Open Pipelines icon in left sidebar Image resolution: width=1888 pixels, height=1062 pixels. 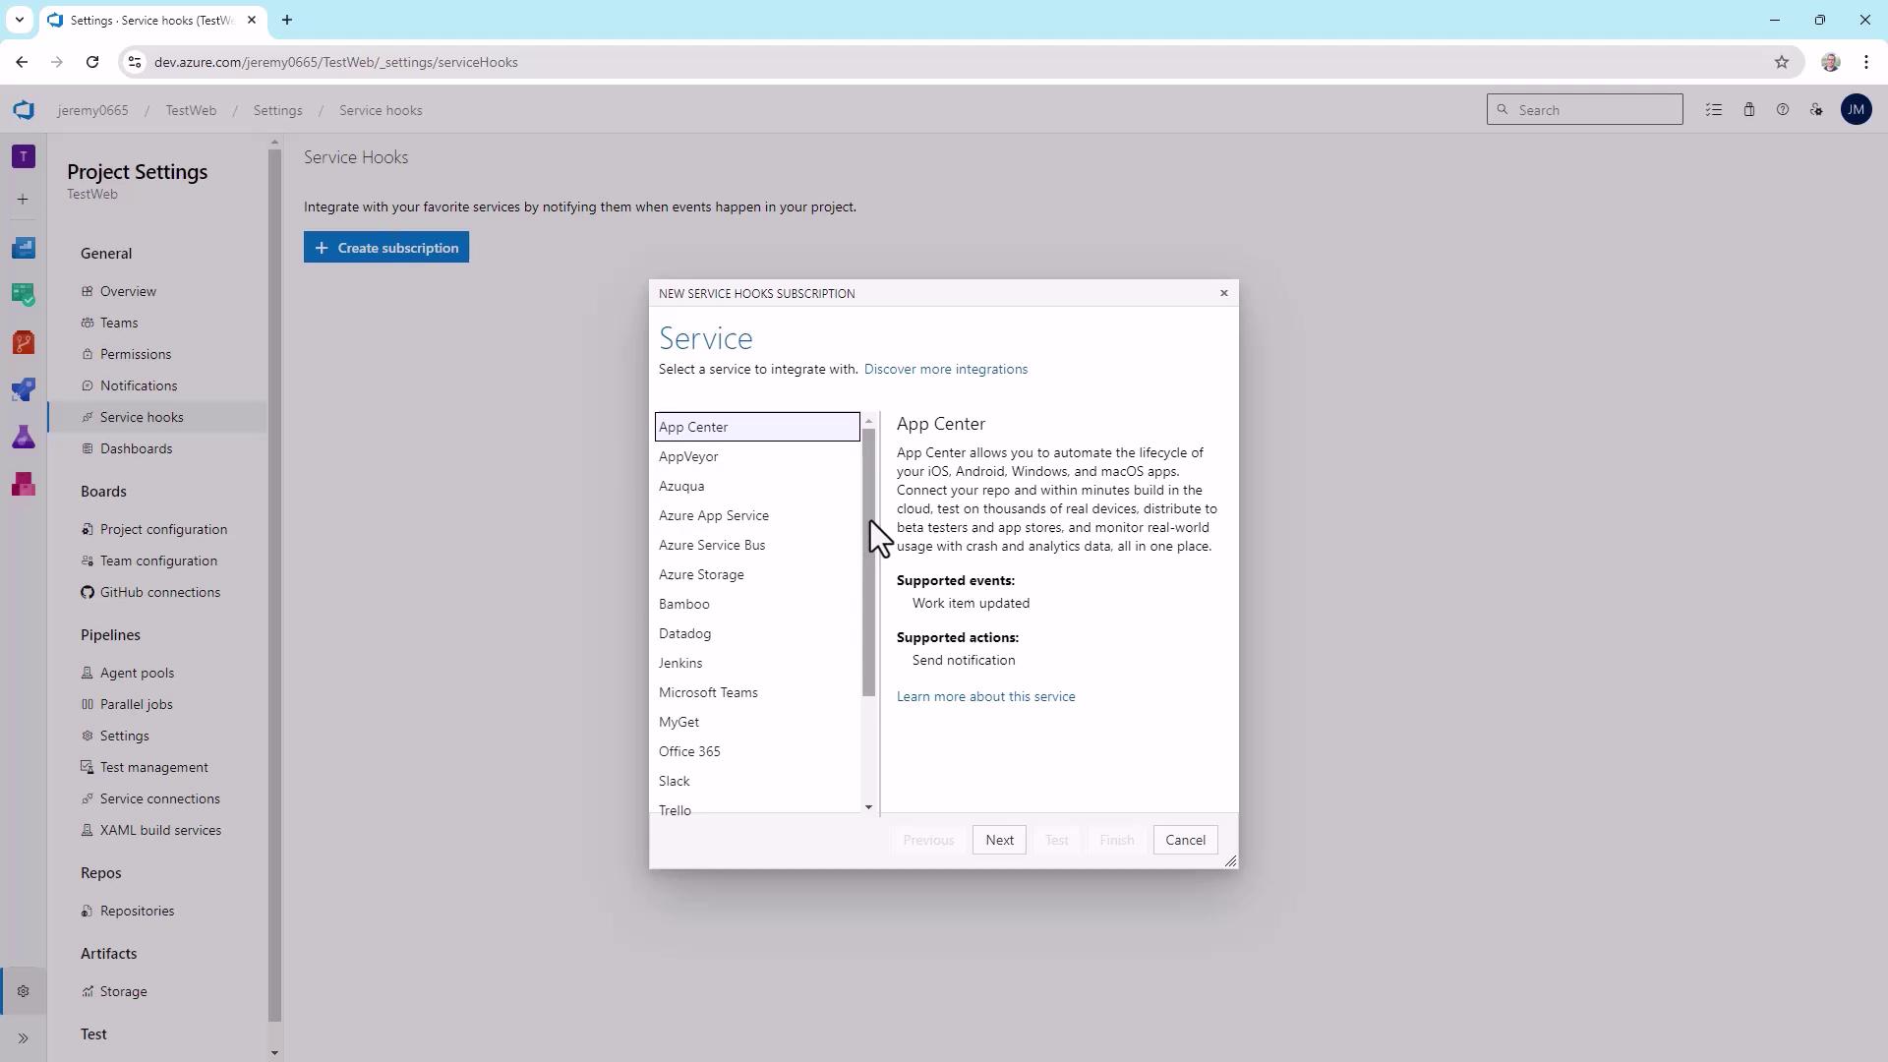pyautogui.click(x=24, y=389)
